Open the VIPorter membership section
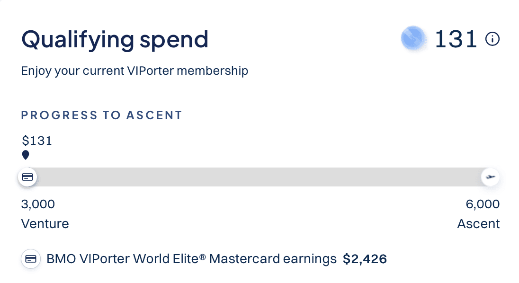Screen dimensions: 519x283 click(x=134, y=71)
